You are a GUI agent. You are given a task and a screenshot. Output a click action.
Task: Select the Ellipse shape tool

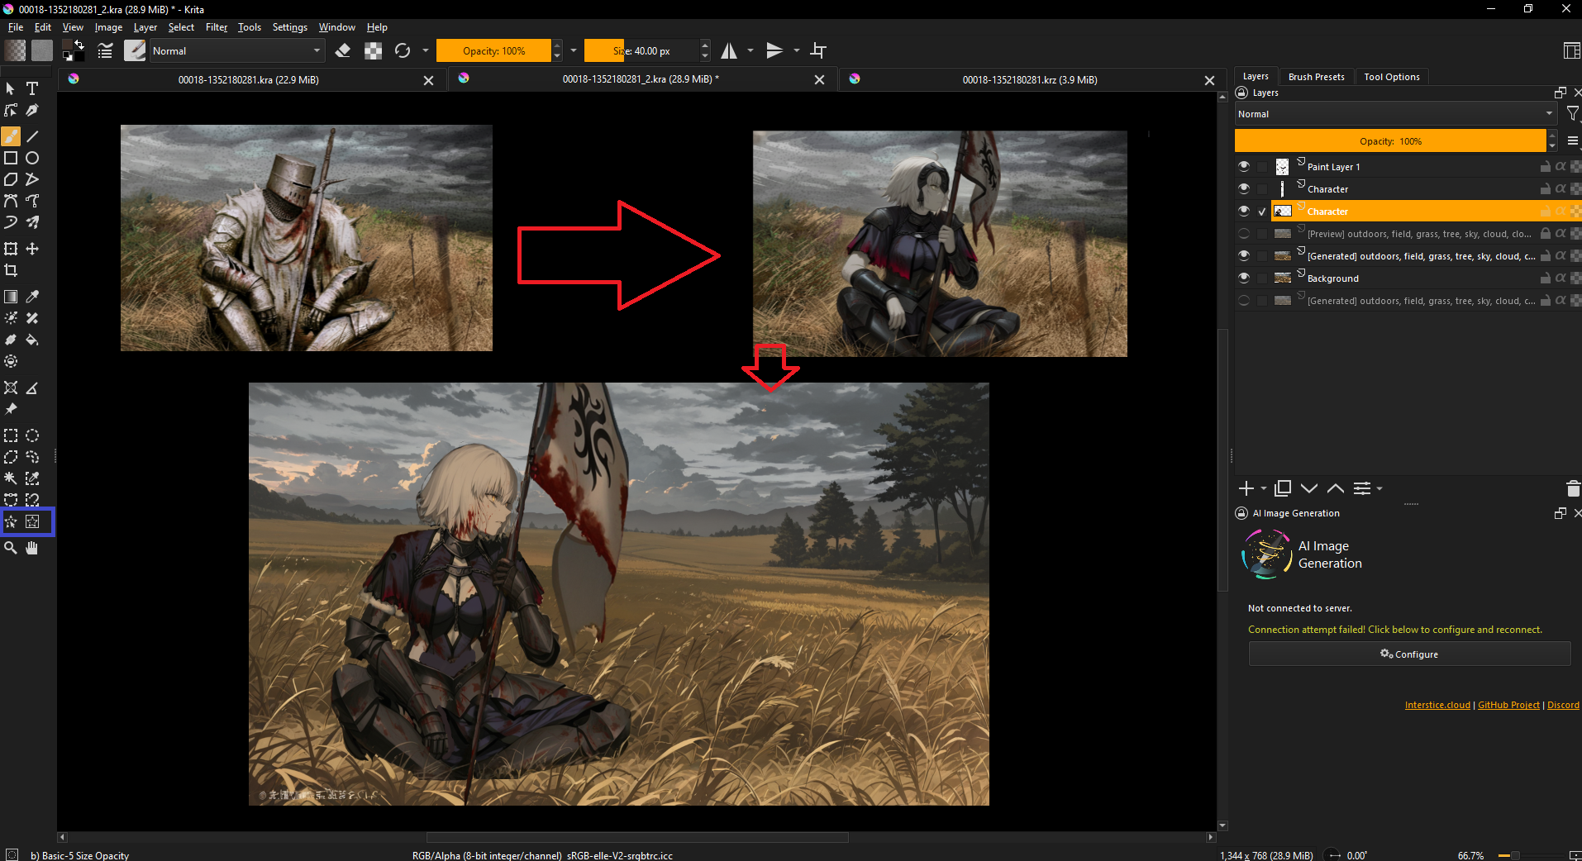pyautogui.click(x=32, y=158)
